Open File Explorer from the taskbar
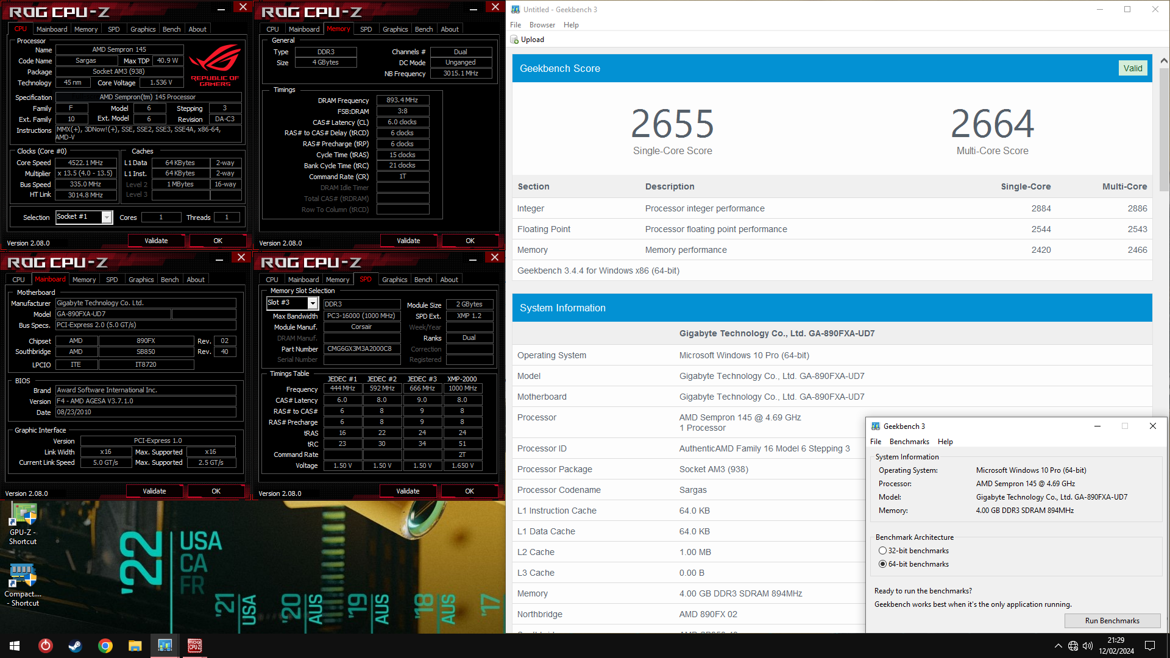1170x658 pixels. pyautogui.click(x=135, y=646)
